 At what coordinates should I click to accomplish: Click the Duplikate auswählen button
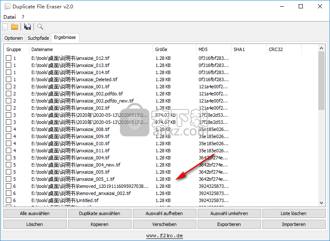100,213
